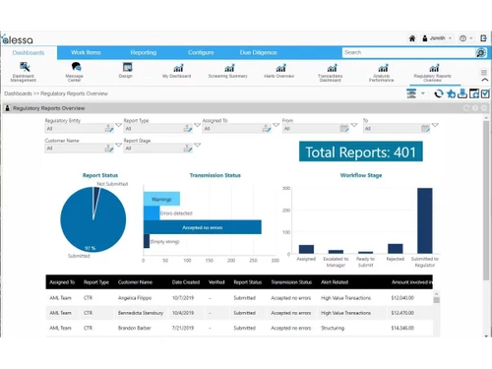Open From date filter funnel
This screenshot has height=369, width=492.
pos(354,125)
